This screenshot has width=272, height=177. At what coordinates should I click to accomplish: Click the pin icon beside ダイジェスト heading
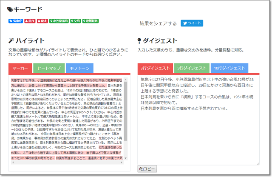coord(139,41)
